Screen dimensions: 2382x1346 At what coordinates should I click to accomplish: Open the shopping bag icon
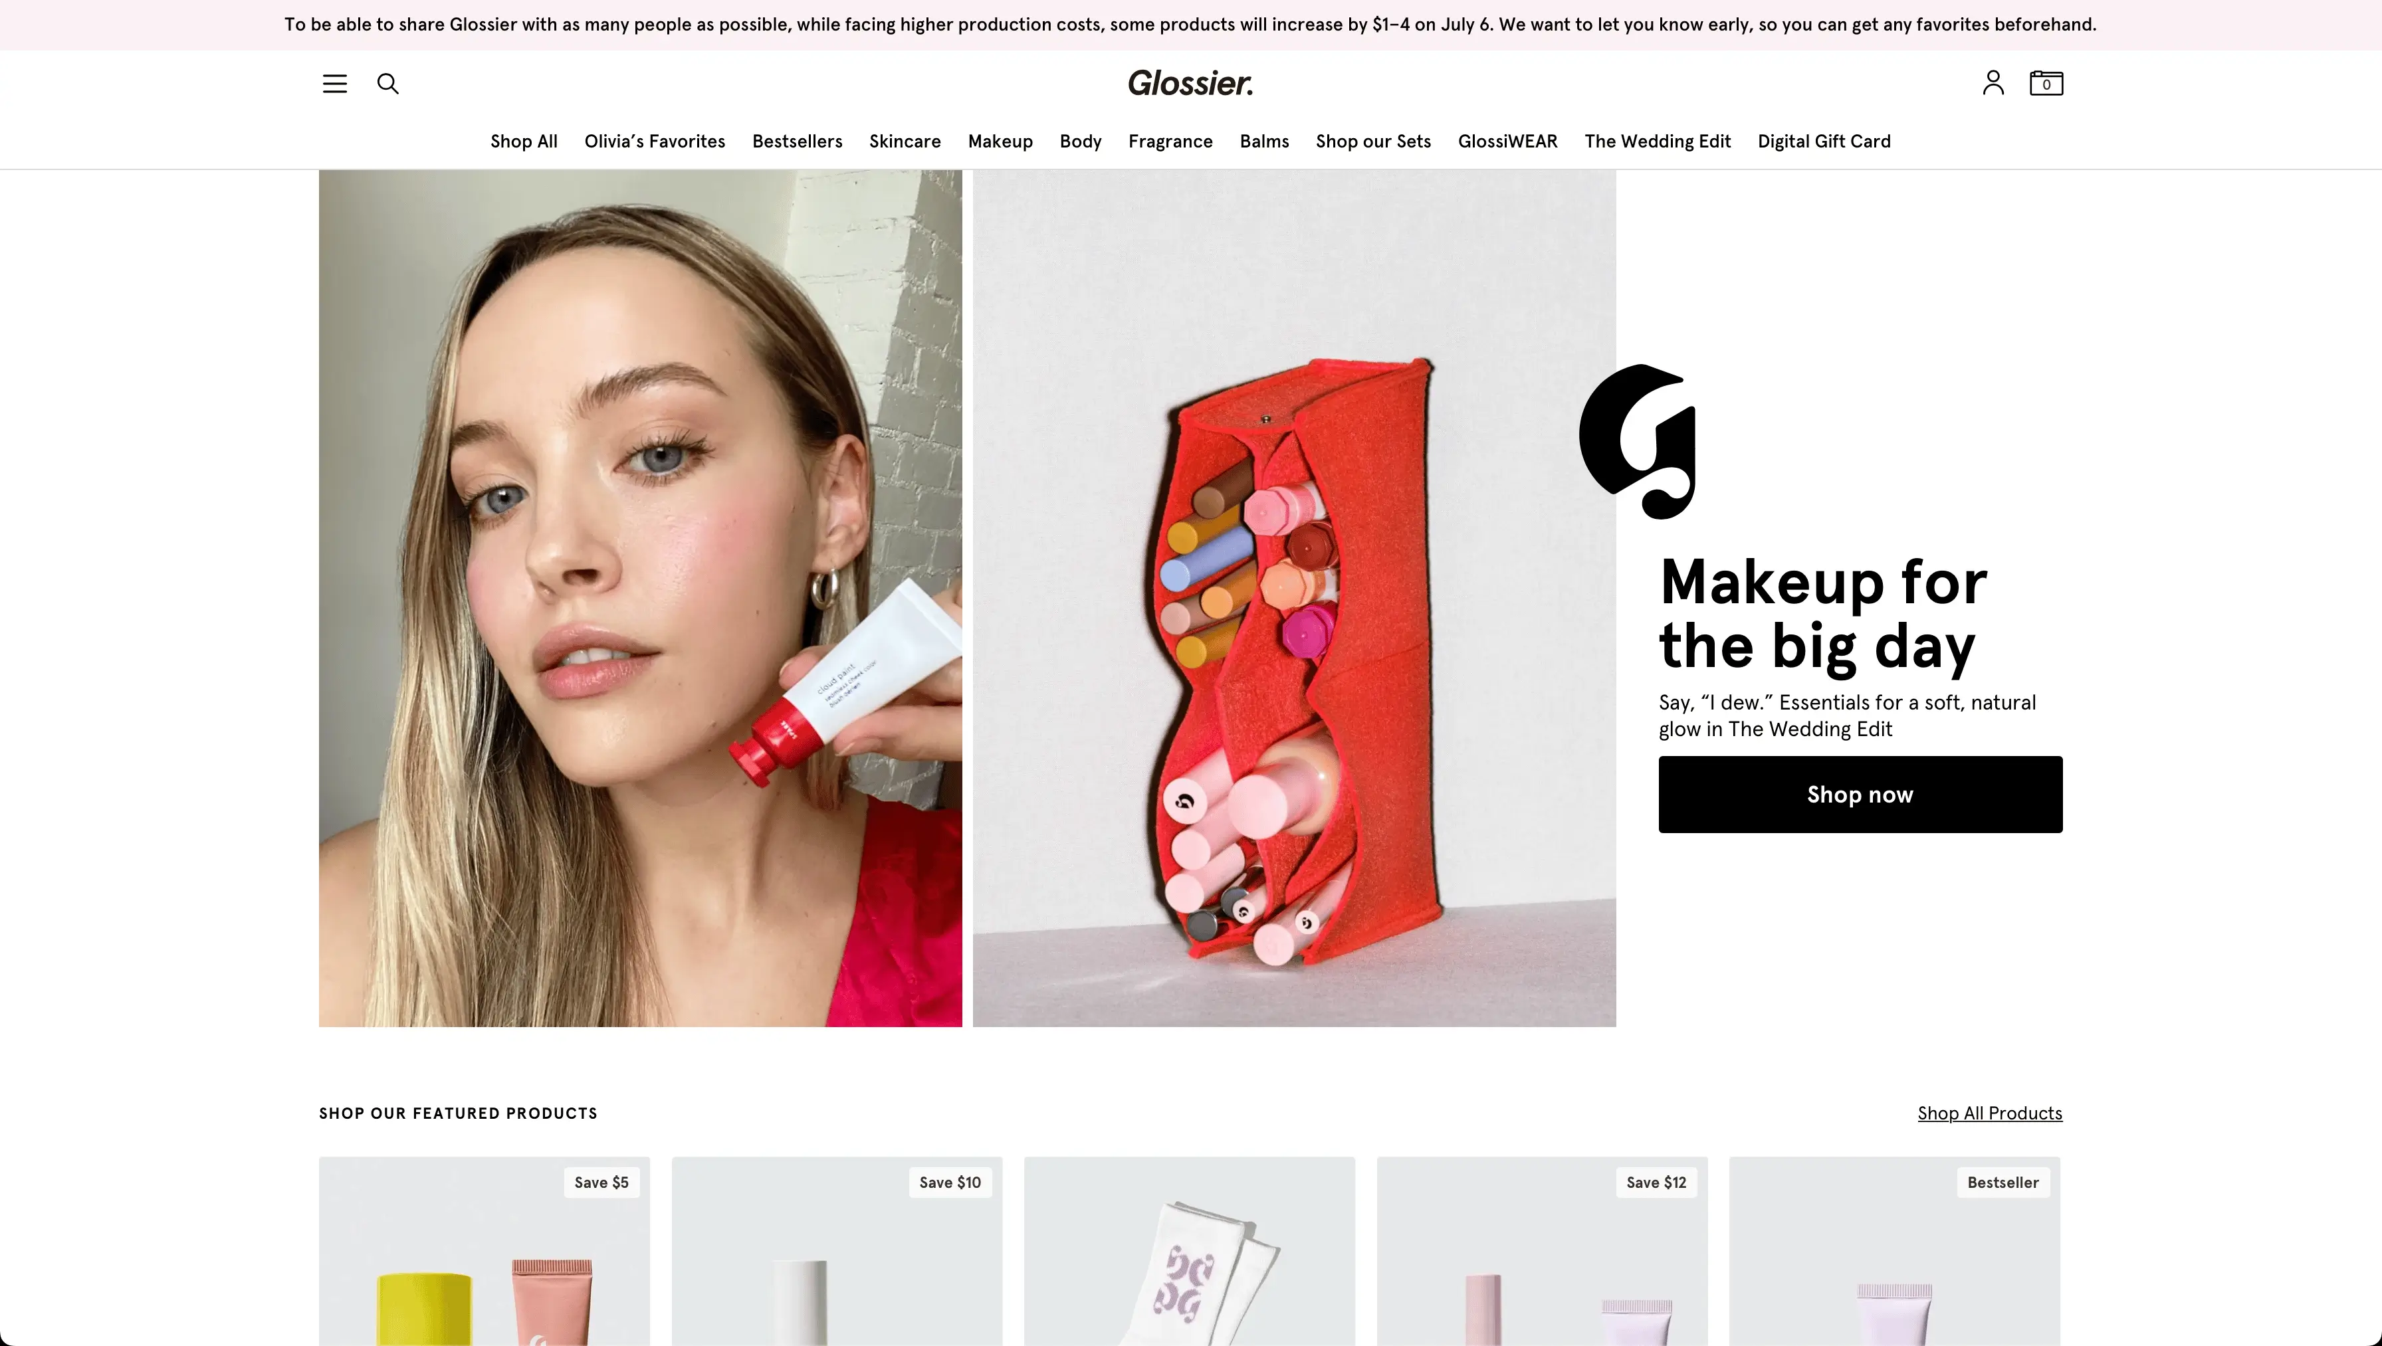pyautogui.click(x=2046, y=83)
